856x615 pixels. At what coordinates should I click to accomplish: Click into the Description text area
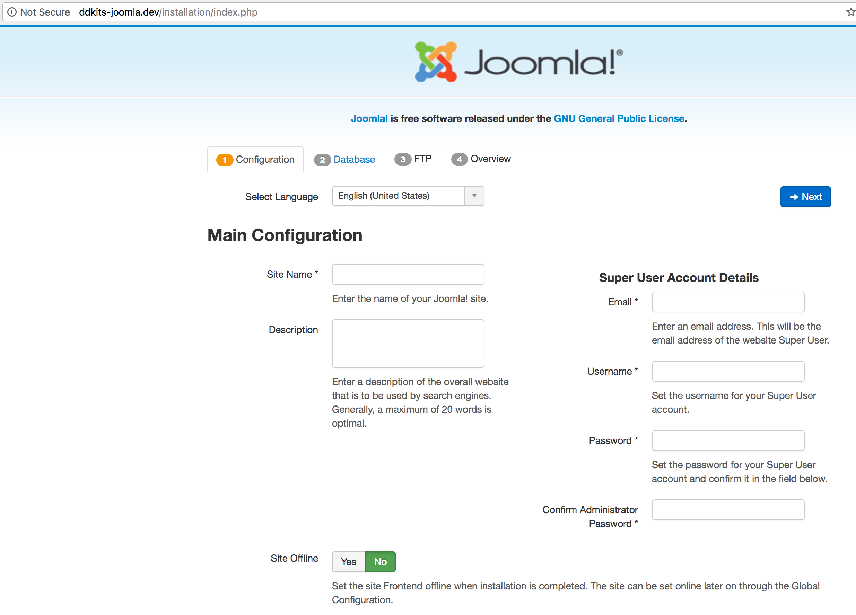pos(408,344)
